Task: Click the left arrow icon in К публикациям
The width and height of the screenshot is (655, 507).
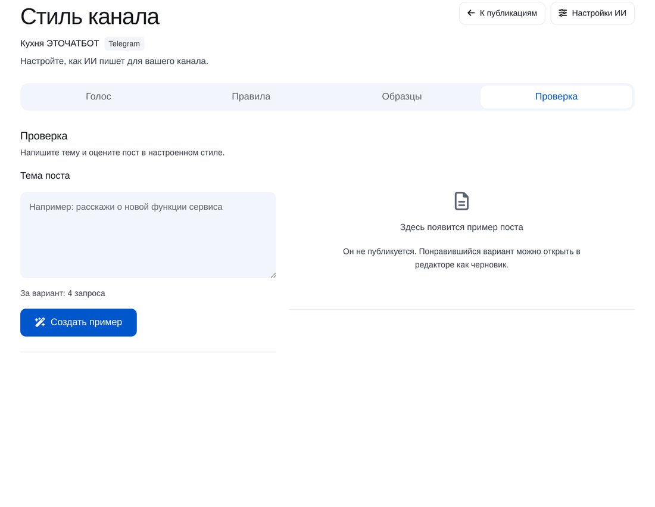Action: click(x=471, y=13)
